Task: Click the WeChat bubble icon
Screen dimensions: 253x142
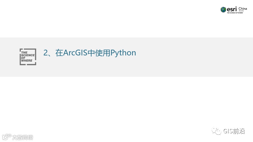Action: (216, 131)
